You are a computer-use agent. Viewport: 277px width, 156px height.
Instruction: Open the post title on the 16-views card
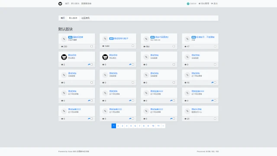point(196,73)
